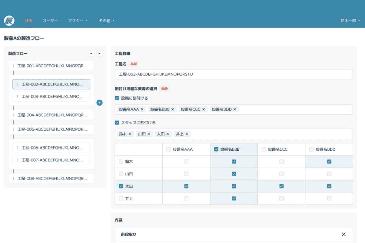Uncheck スタッフに割付ける checkbox
Image resolution: width=365 pixels, height=243 pixels.
pos(117,123)
